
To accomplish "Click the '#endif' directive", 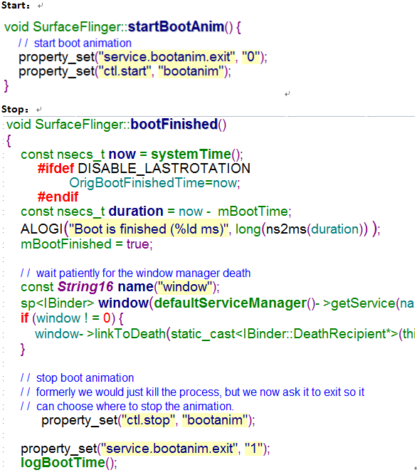I will (x=58, y=197).
